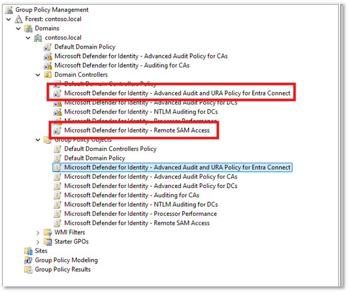
Task: Click the Group Policy Modeling icon
Action: point(28,260)
